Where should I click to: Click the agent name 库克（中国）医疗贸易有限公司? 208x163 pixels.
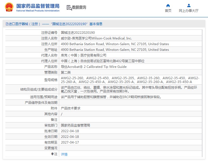click(83, 55)
